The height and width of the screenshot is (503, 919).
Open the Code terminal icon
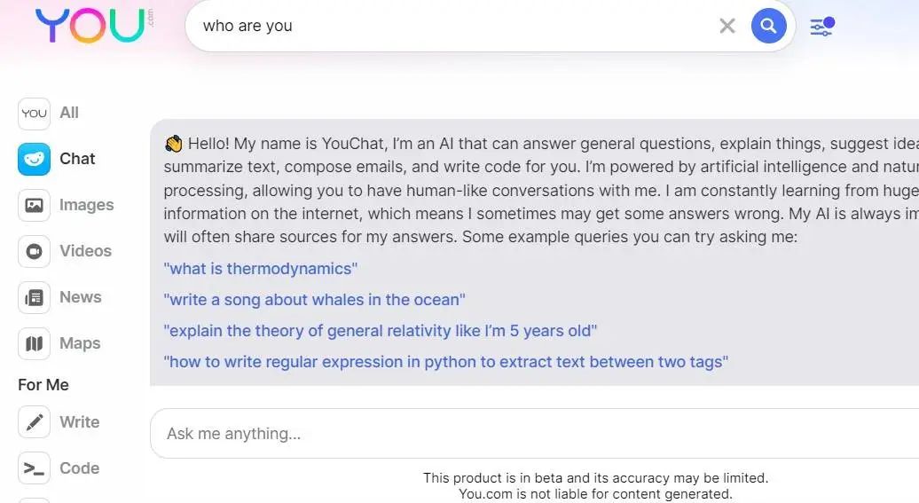[x=35, y=468]
